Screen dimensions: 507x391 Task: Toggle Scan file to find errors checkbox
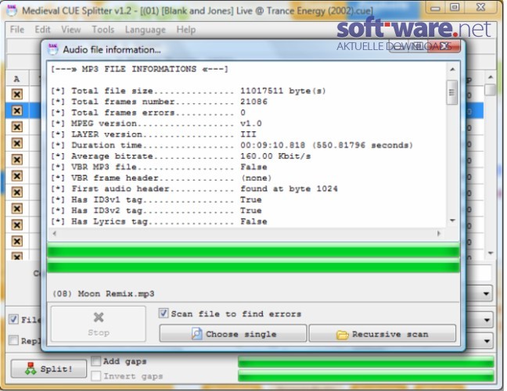(164, 313)
